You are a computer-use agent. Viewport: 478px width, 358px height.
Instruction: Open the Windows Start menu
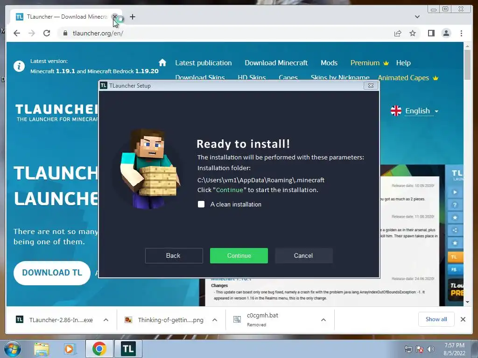[x=13, y=349]
